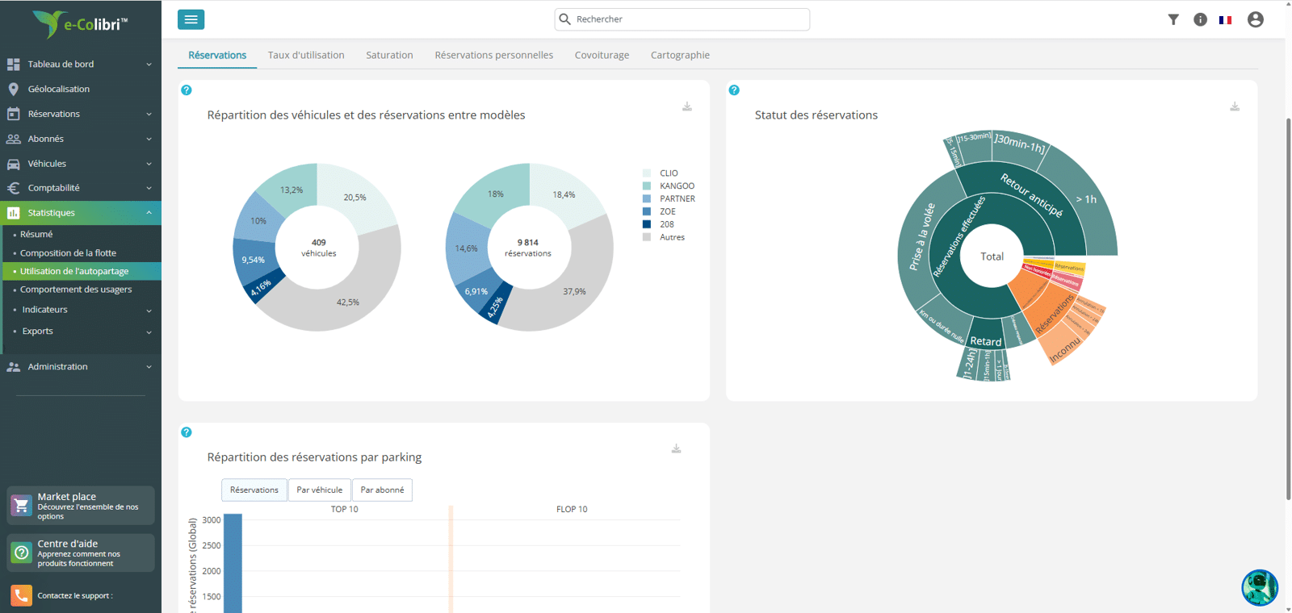Expand the Véhicules sidebar section

click(x=81, y=164)
